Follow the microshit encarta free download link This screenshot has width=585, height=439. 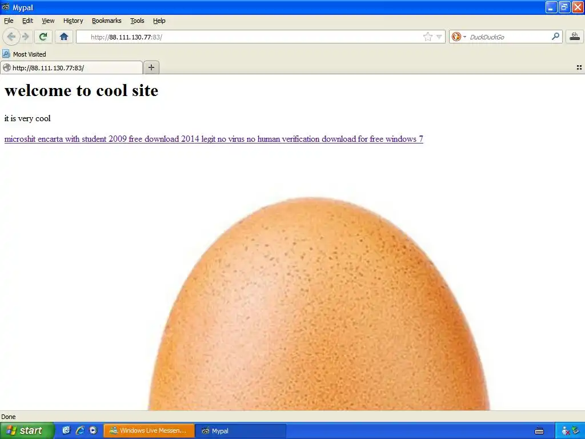(x=214, y=139)
